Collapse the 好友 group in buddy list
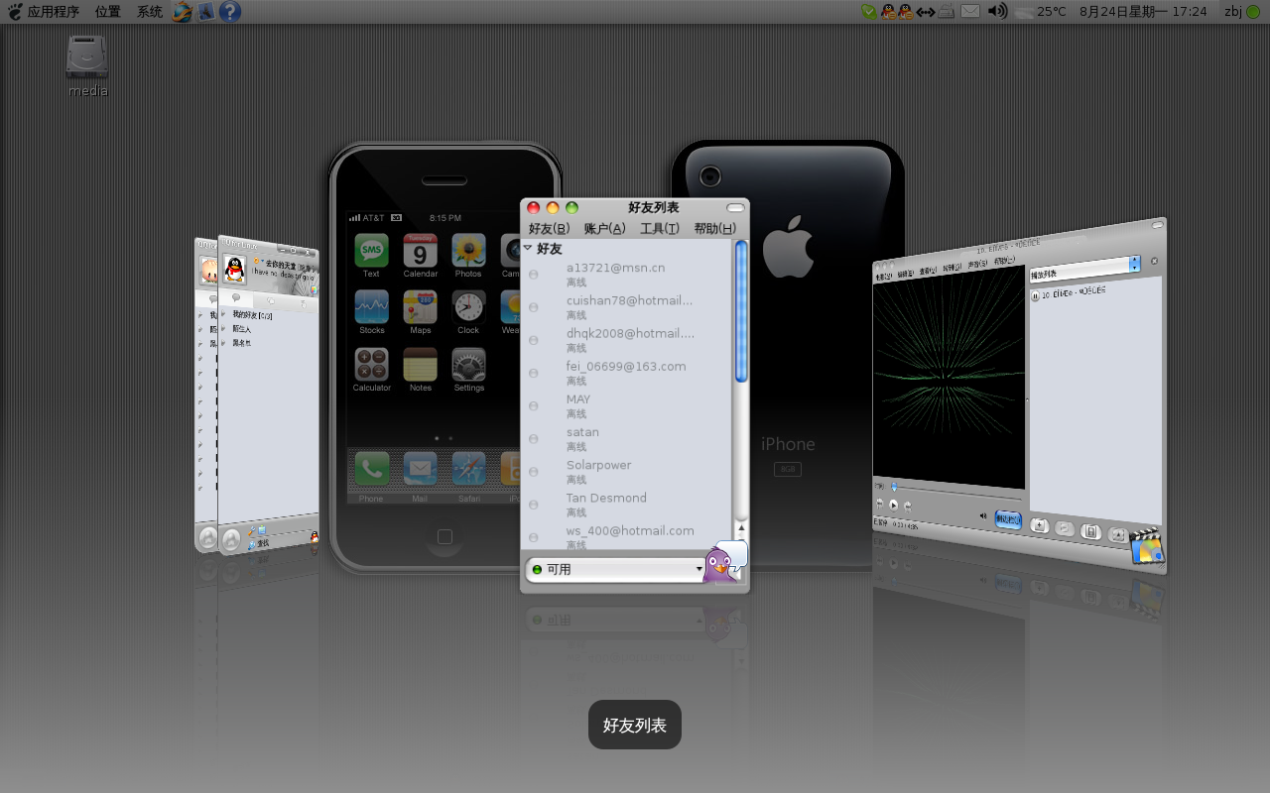This screenshot has width=1270, height=793. coord(528,249)
